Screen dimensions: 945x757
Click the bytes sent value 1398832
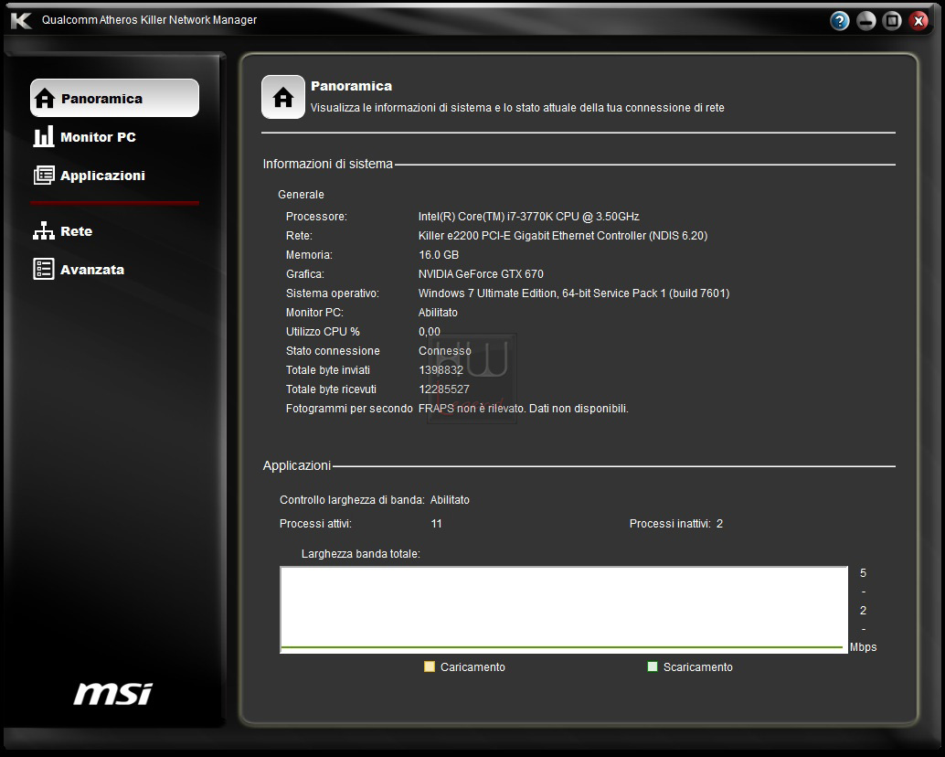(x=441, y=370)
